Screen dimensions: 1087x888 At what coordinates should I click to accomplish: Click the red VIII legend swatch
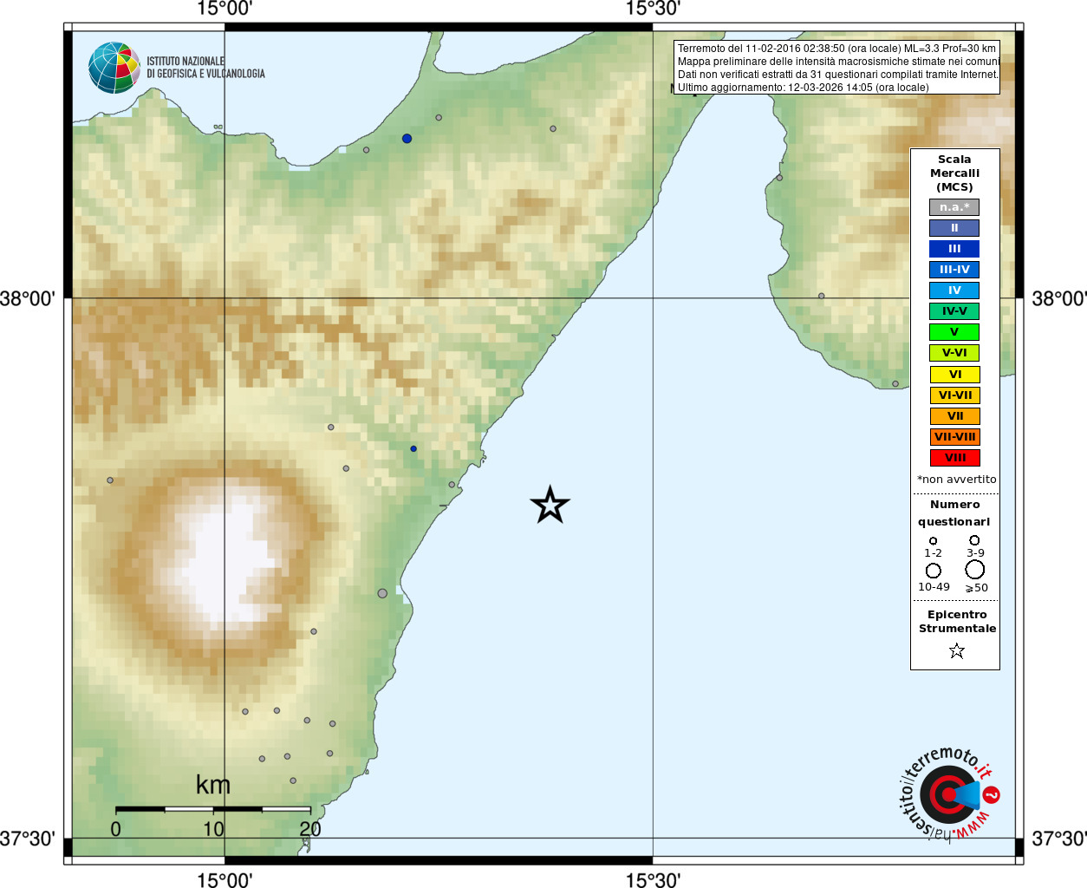(x=954, y=458)
